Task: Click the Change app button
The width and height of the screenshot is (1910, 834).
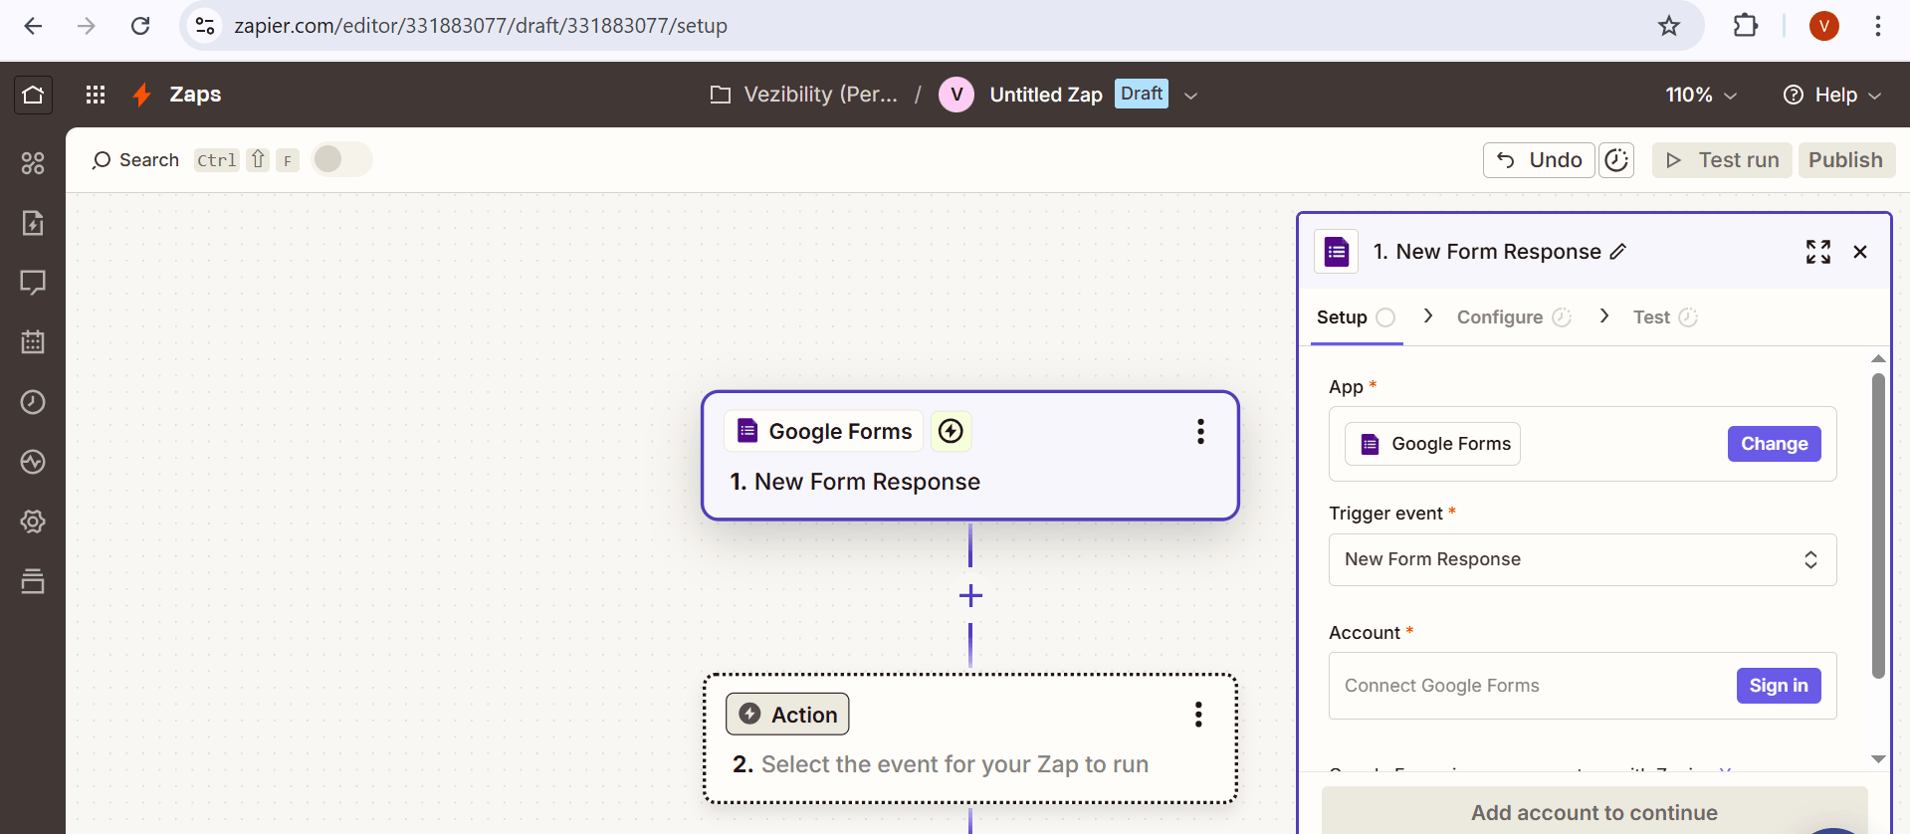Action: [1774, 444]
